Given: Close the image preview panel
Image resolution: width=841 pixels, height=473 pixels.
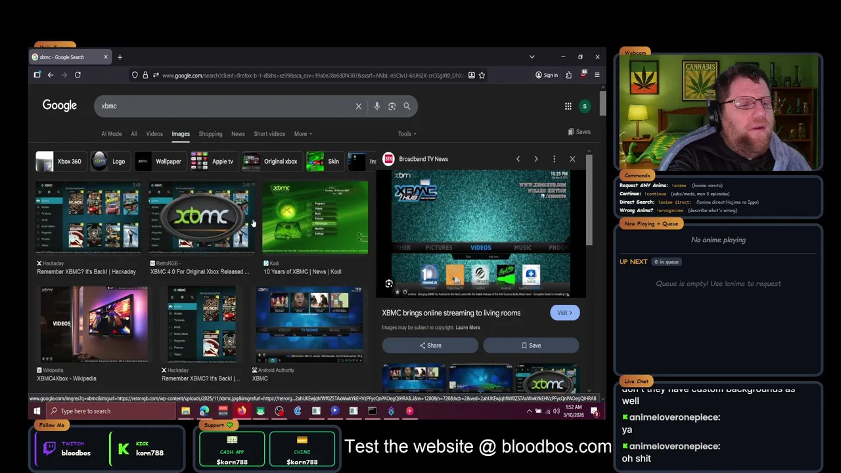Looking at the screenshot, I should 572,159.
